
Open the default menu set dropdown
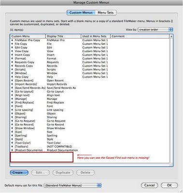(72, 185)
